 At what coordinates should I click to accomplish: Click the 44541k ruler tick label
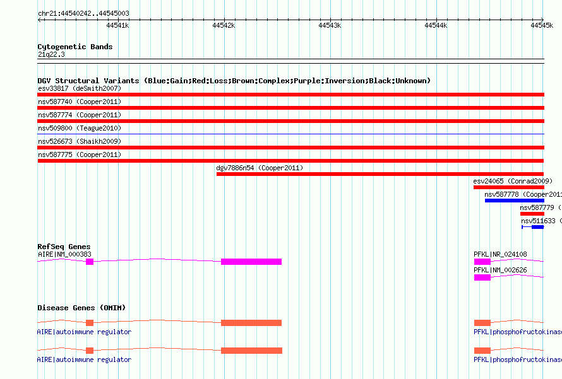(x=117, y=25)
